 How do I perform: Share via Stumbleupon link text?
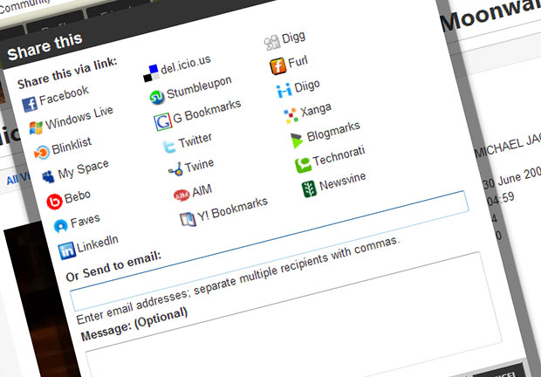coord(199,87)
